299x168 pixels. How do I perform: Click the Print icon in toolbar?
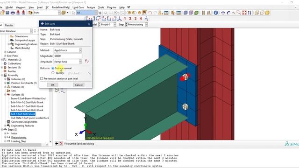coord(13,13)
